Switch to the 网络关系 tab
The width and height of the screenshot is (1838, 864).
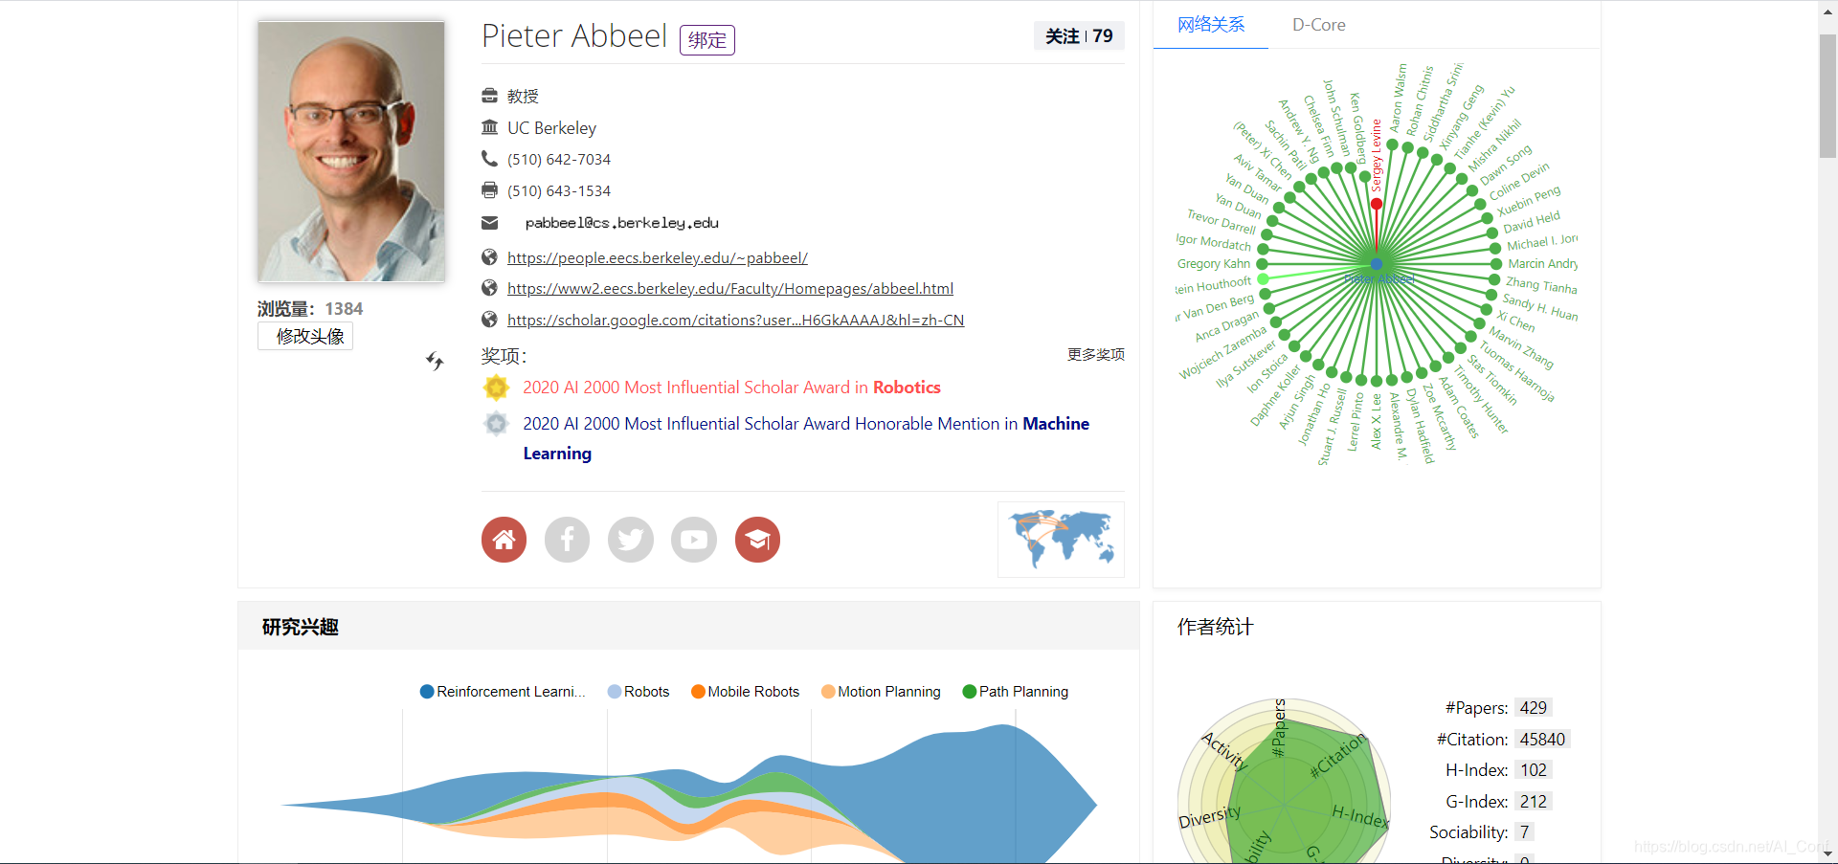1211,25
